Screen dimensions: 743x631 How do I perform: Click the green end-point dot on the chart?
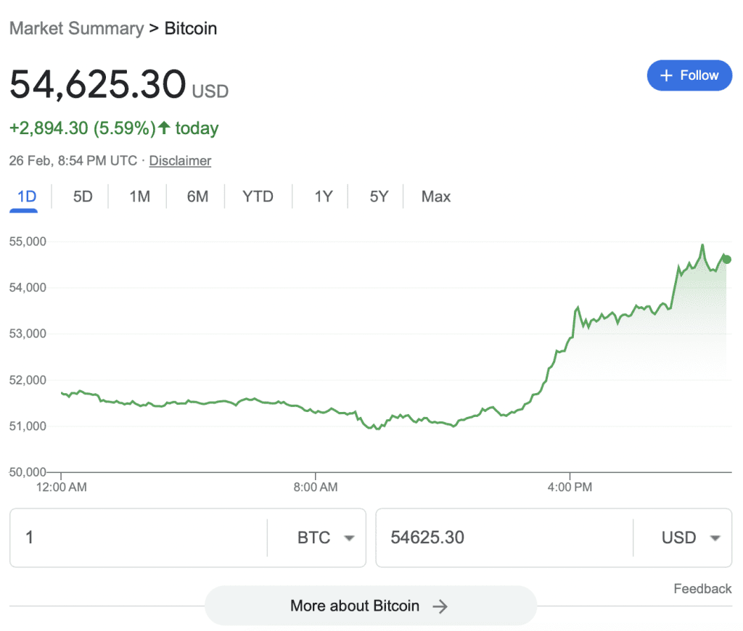(726, 259)
